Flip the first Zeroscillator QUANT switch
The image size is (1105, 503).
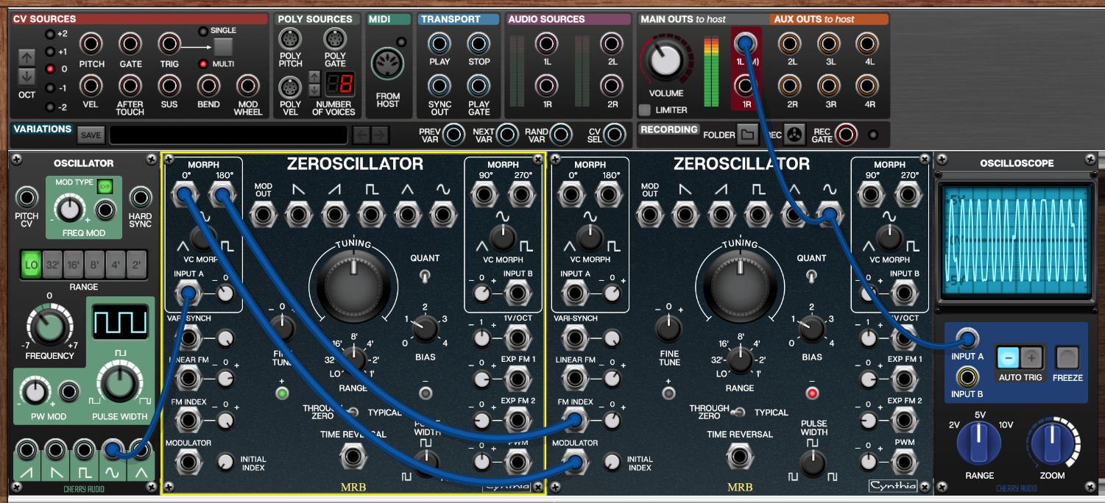pyautogui.click(x=425, y=277)
